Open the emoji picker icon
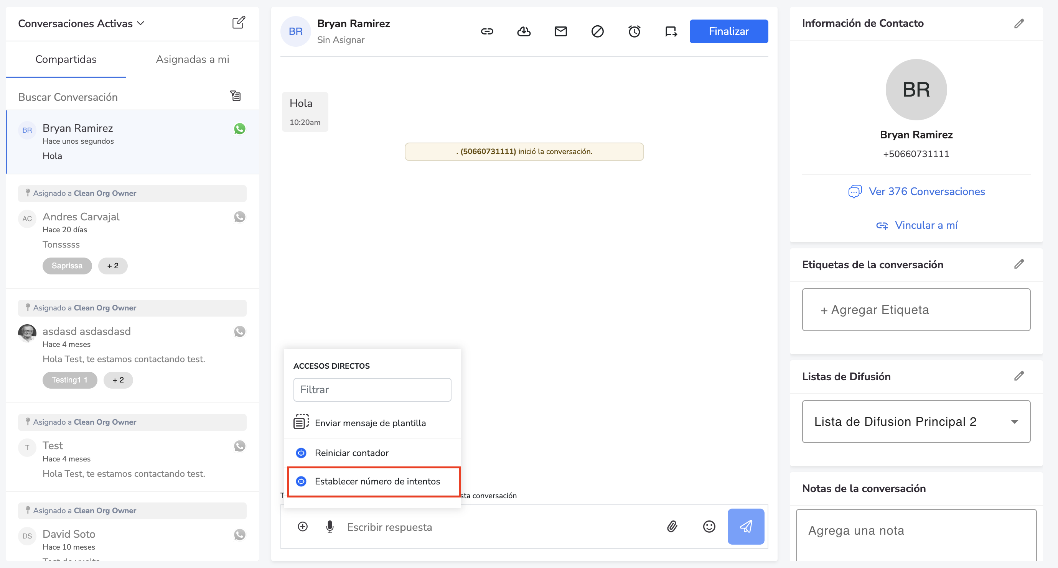The height and width of the screenshot is (568, 1058). click(x=709, y=527)
